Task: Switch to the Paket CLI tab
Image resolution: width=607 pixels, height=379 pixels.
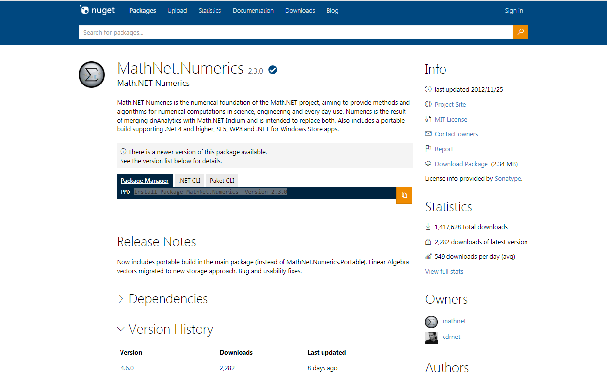Action: pyautogui.click(x=222, y=181)
